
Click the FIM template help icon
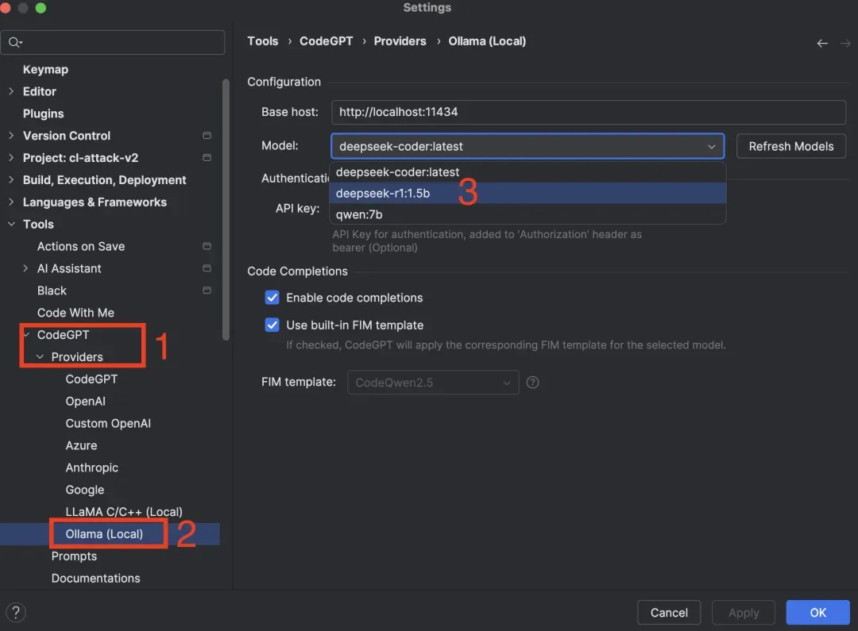tap(533, 383)
